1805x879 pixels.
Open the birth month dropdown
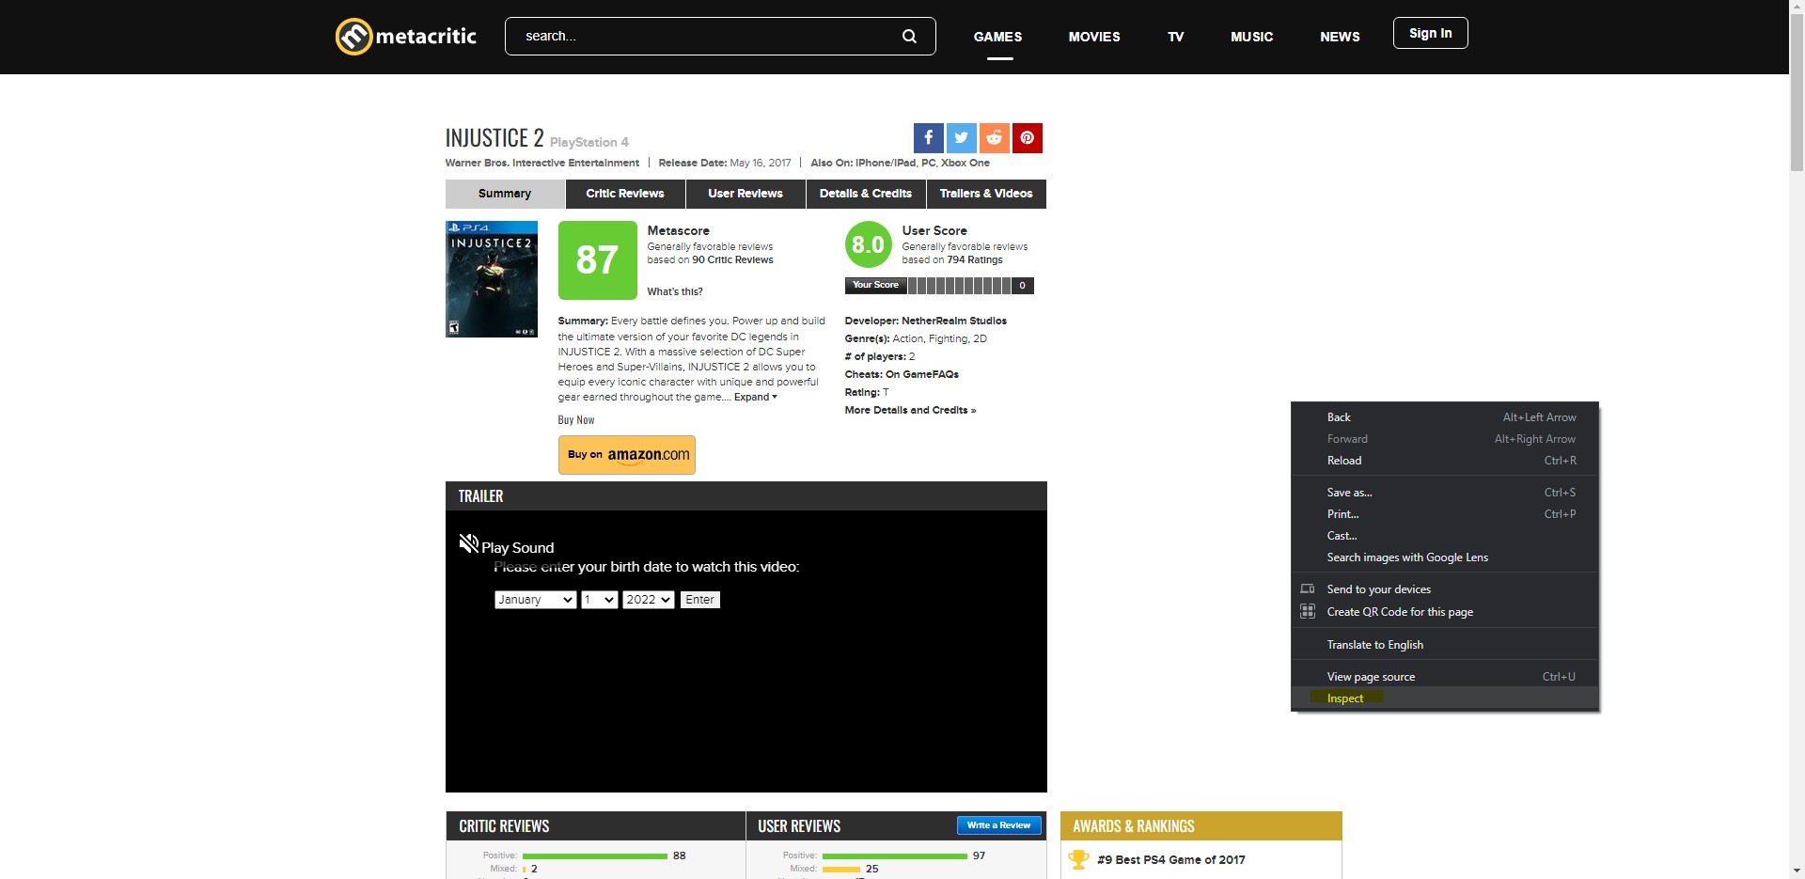(535, 600)
